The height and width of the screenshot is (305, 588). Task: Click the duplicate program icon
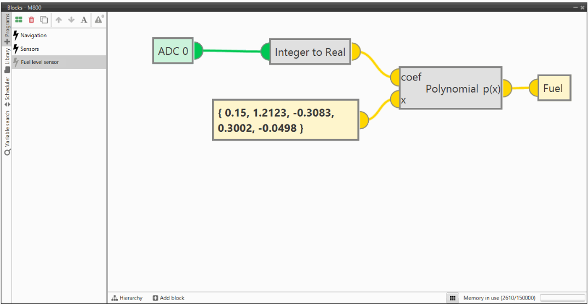pyautogui.click(x=44, y=20)
